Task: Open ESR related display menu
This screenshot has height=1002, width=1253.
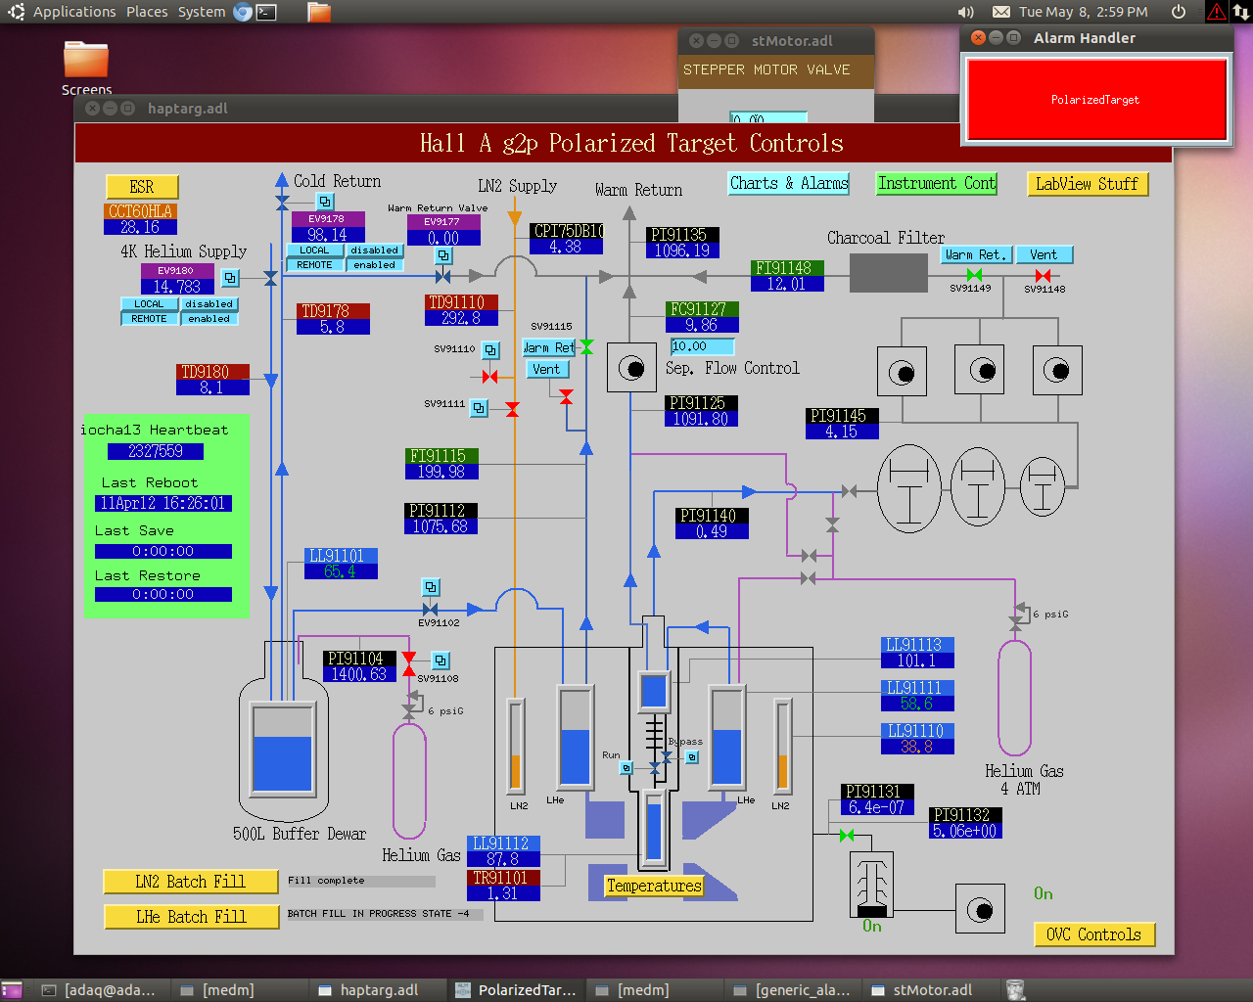Action: pos(142,187)
